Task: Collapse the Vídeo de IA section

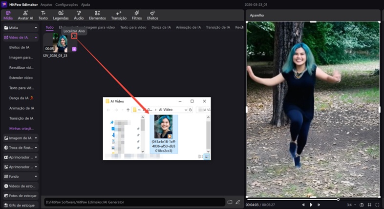Action: 36,38
